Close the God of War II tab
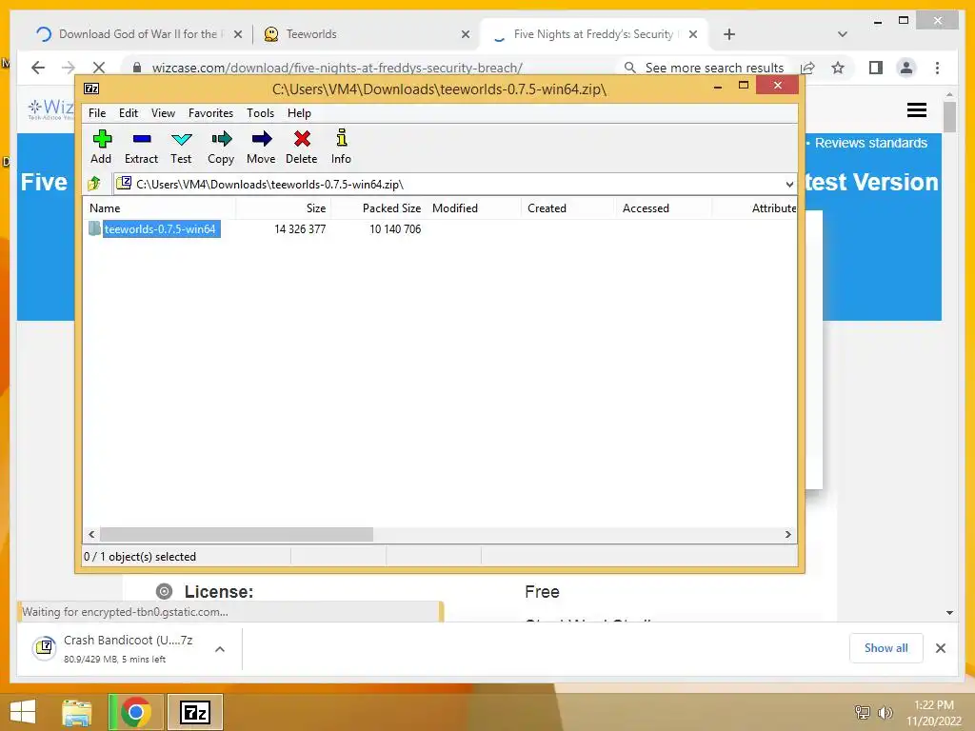This screenshot has width=975, height=731. tap(237, 34)
